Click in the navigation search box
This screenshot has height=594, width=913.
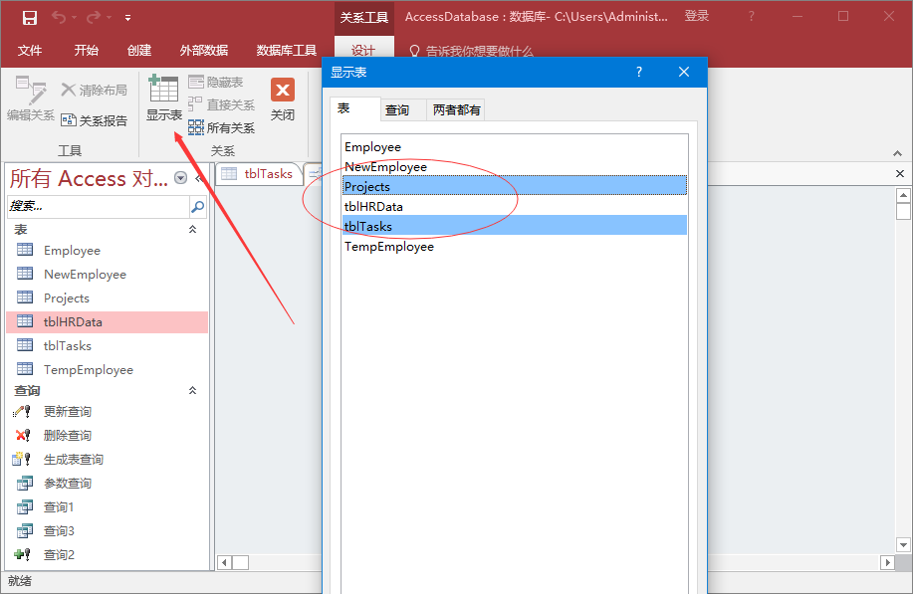95,207
